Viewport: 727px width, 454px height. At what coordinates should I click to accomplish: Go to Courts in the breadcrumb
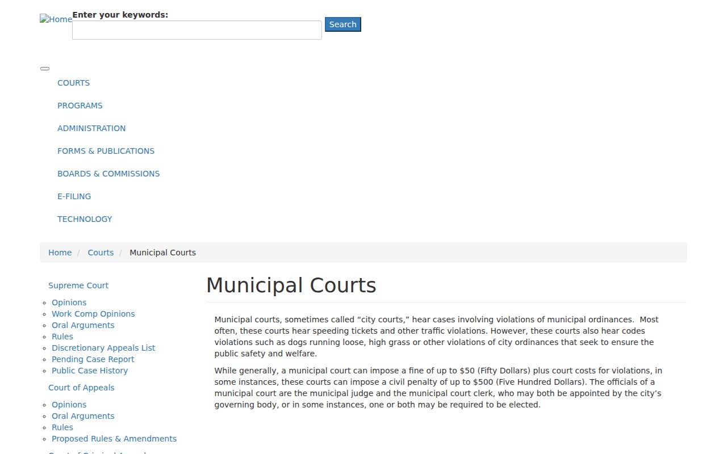point(101,253)
